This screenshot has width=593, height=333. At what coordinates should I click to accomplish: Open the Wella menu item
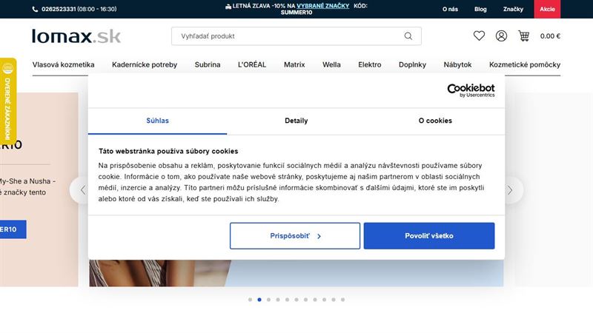click(331, 64)
